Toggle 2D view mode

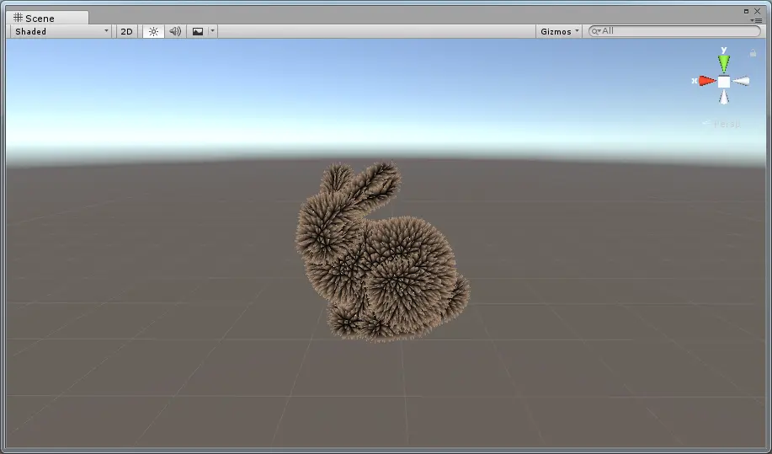[126, 31]
